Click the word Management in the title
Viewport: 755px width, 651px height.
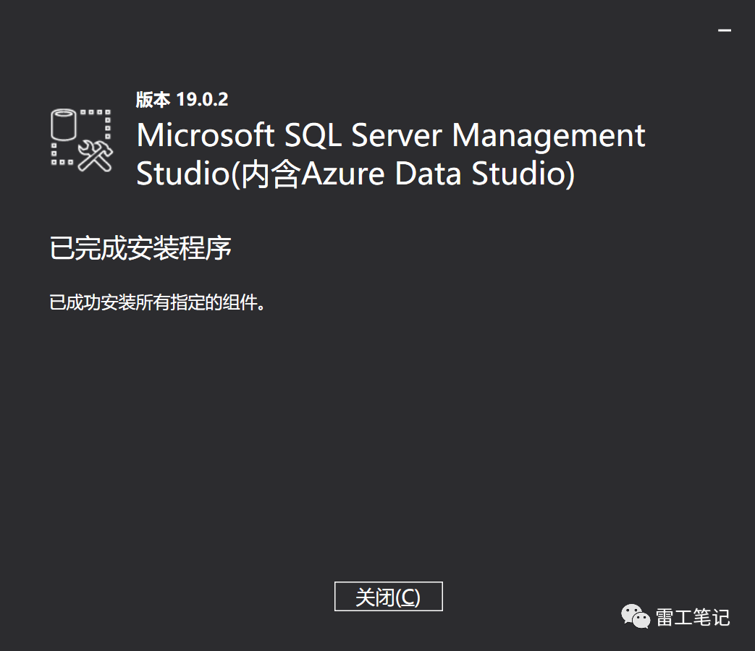coord(549,136)
